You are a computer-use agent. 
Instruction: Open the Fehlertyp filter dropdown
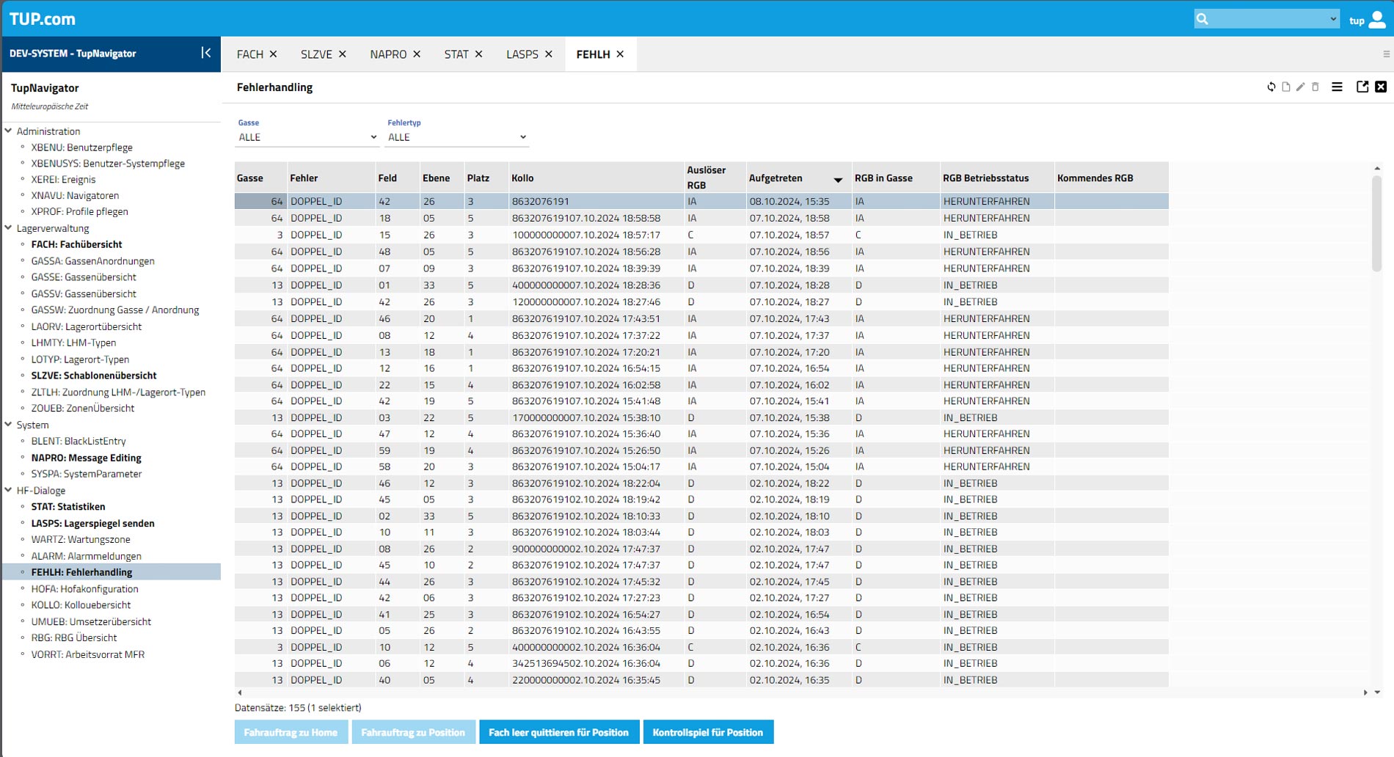(x=456, y=137)
